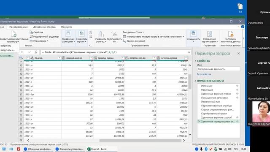The width and height of the screenshot is (270, 152).
Task: Click cell упак in row 25
Action: [x=46, y=128]
